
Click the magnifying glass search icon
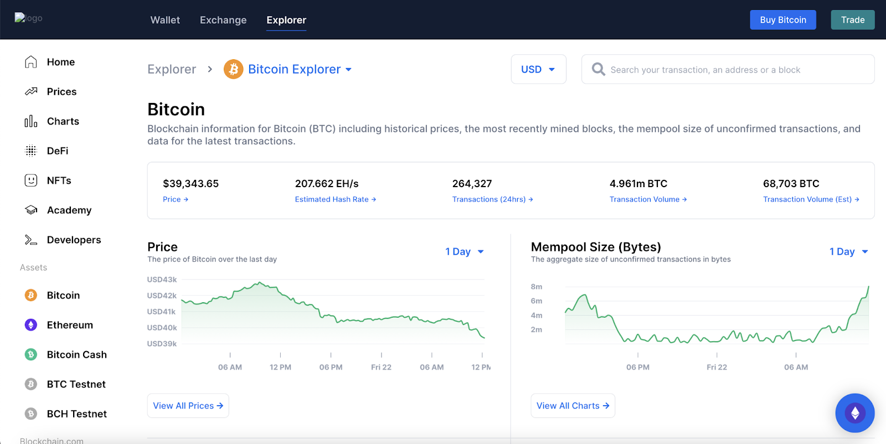click(x=598, y=69)
